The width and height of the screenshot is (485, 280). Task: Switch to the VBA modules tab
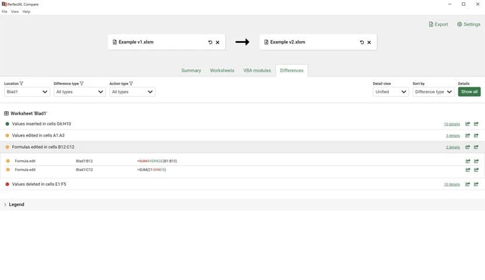[x=257, y=71]
